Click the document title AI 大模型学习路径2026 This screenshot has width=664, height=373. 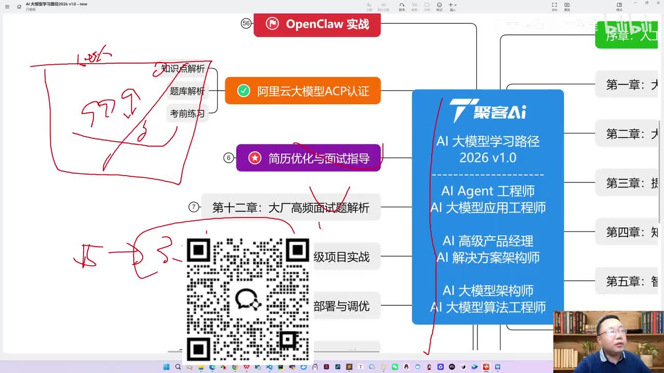57,4
